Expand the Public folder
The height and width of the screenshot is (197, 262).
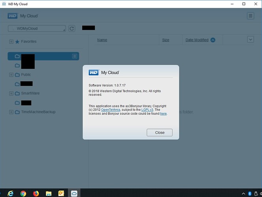[11, 75]
